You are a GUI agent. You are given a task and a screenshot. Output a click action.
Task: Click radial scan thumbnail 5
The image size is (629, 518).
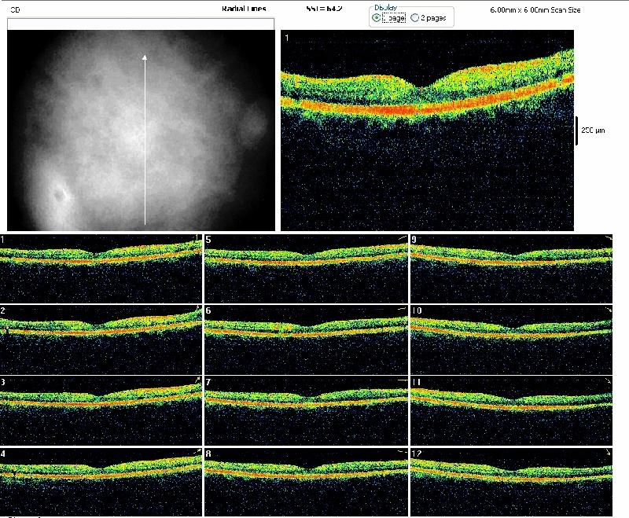click(x=306, y=268)
